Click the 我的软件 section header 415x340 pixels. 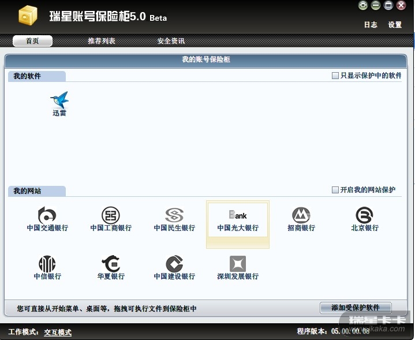coord(37,76)
